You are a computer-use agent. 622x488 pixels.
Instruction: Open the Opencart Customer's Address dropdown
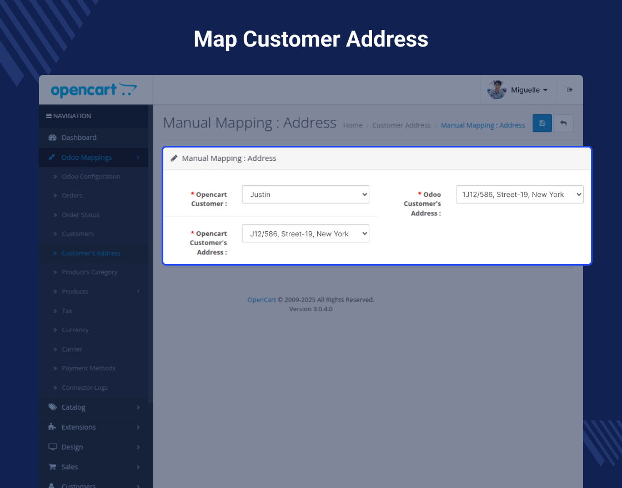click(x=305, y=233)
